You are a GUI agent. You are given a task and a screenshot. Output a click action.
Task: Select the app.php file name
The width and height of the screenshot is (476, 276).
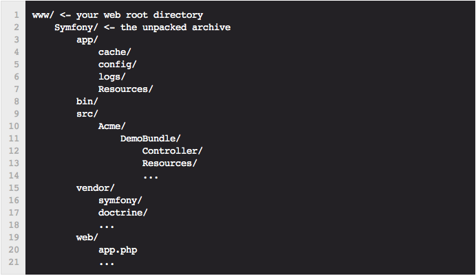pyautogui.click(x=118, y=250)
